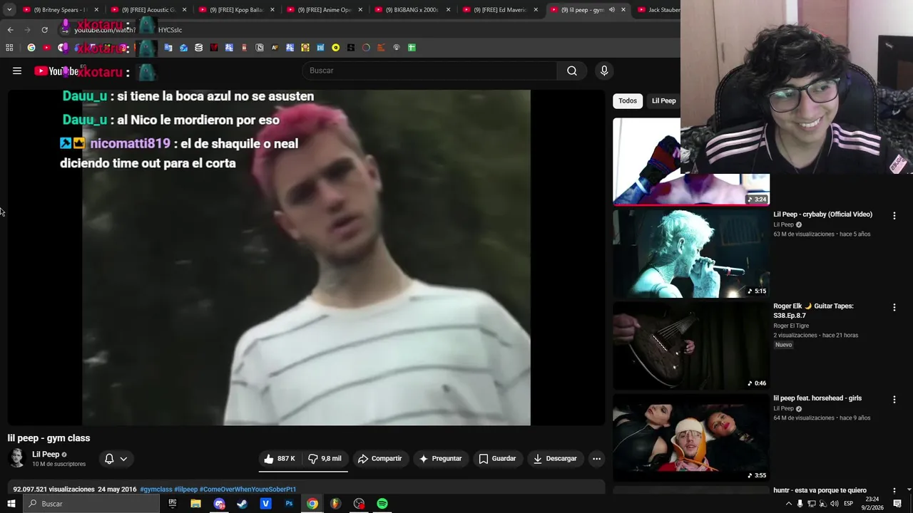Click the YouTube logo home link
This screenshot has width=913, height=513.
pos(56,71)
